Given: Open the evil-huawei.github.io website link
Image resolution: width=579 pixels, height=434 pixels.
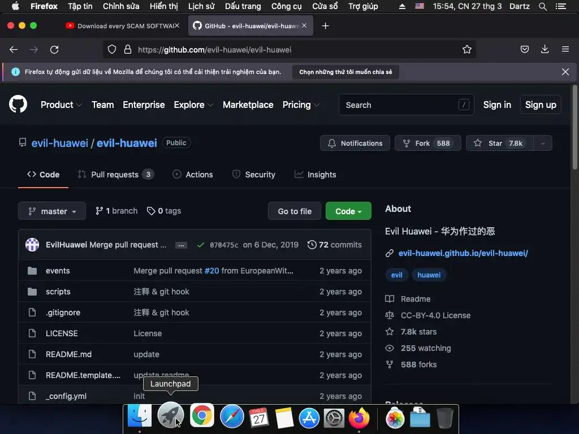Looking at the screenshot, I should 463,253.
